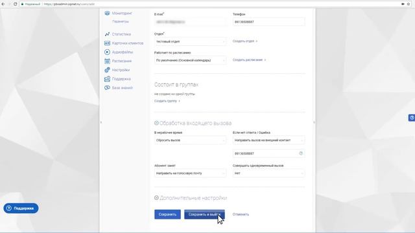Bookmark page with star icon
This screenshot has width=415, height=233.
click(409, 4)
